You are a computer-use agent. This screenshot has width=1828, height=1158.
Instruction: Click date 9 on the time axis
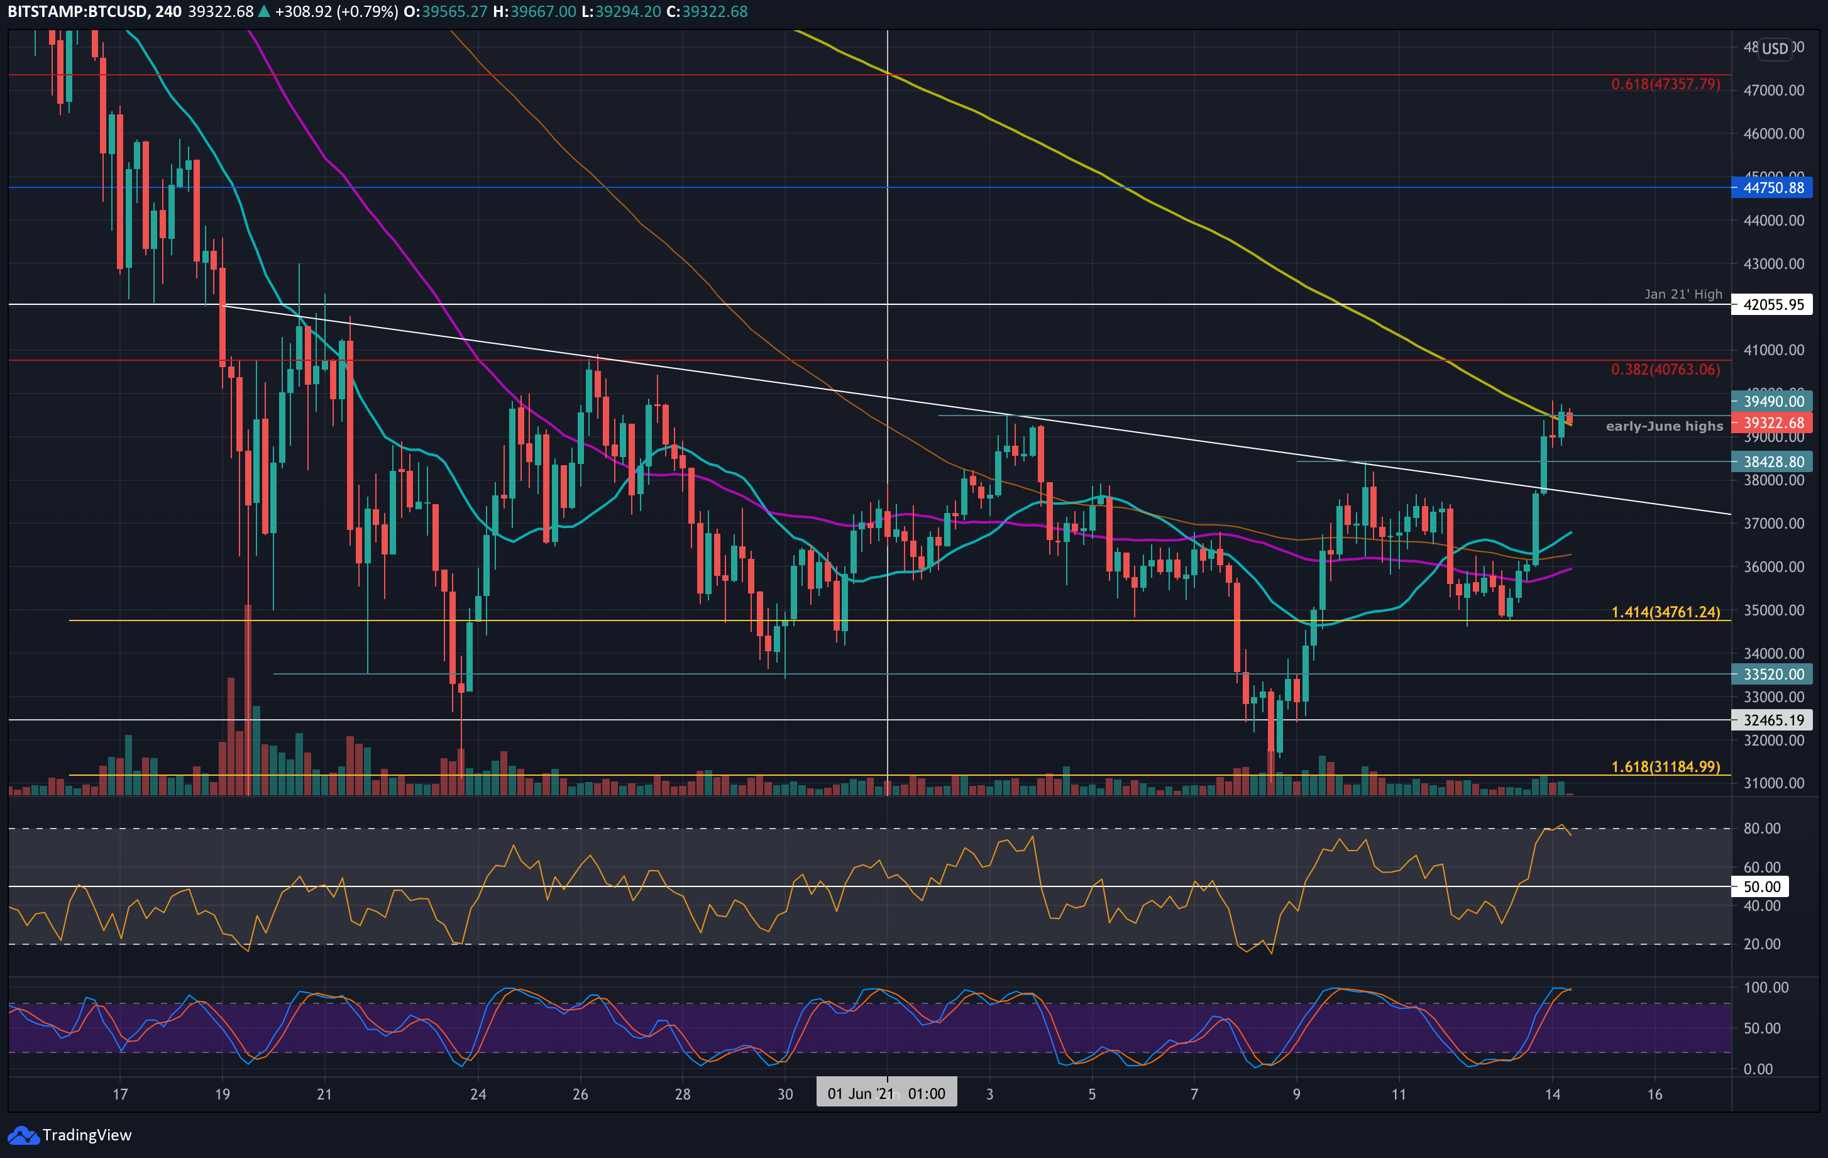tap(1297, 1095)
